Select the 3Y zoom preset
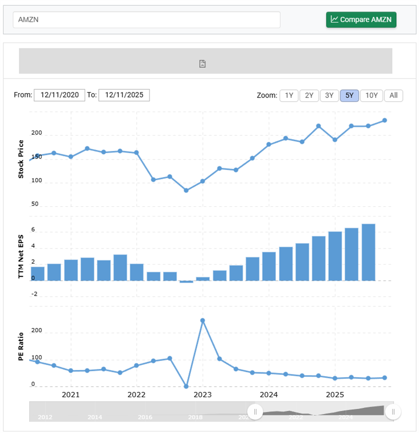This screenshot has width=419, height=433. click(x=329, y=95)
